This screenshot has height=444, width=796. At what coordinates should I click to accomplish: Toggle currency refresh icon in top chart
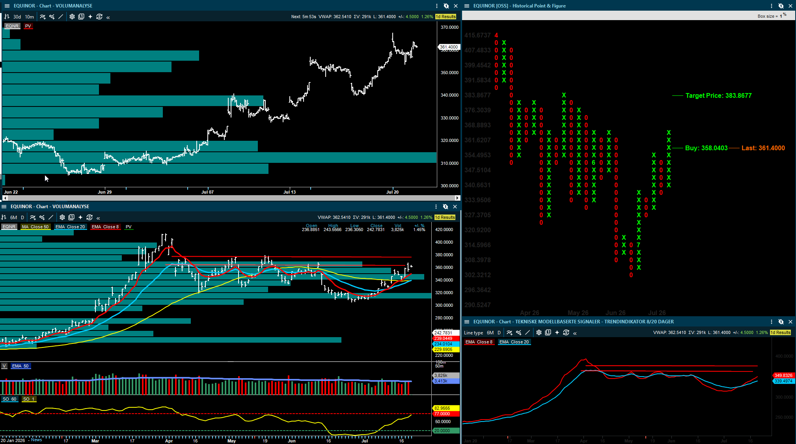99,17
